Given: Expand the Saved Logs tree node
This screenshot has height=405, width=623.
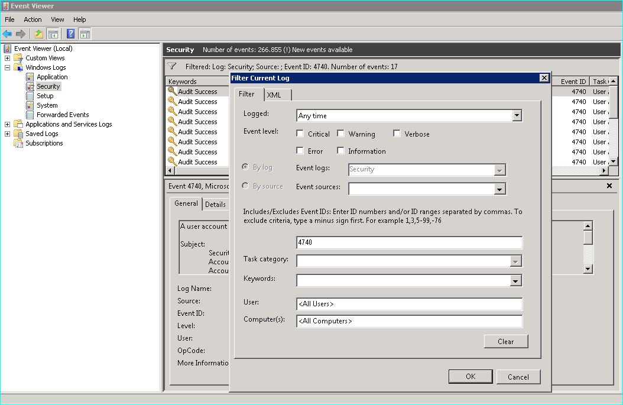Looking at the screenshot, I should pos(7,134).
